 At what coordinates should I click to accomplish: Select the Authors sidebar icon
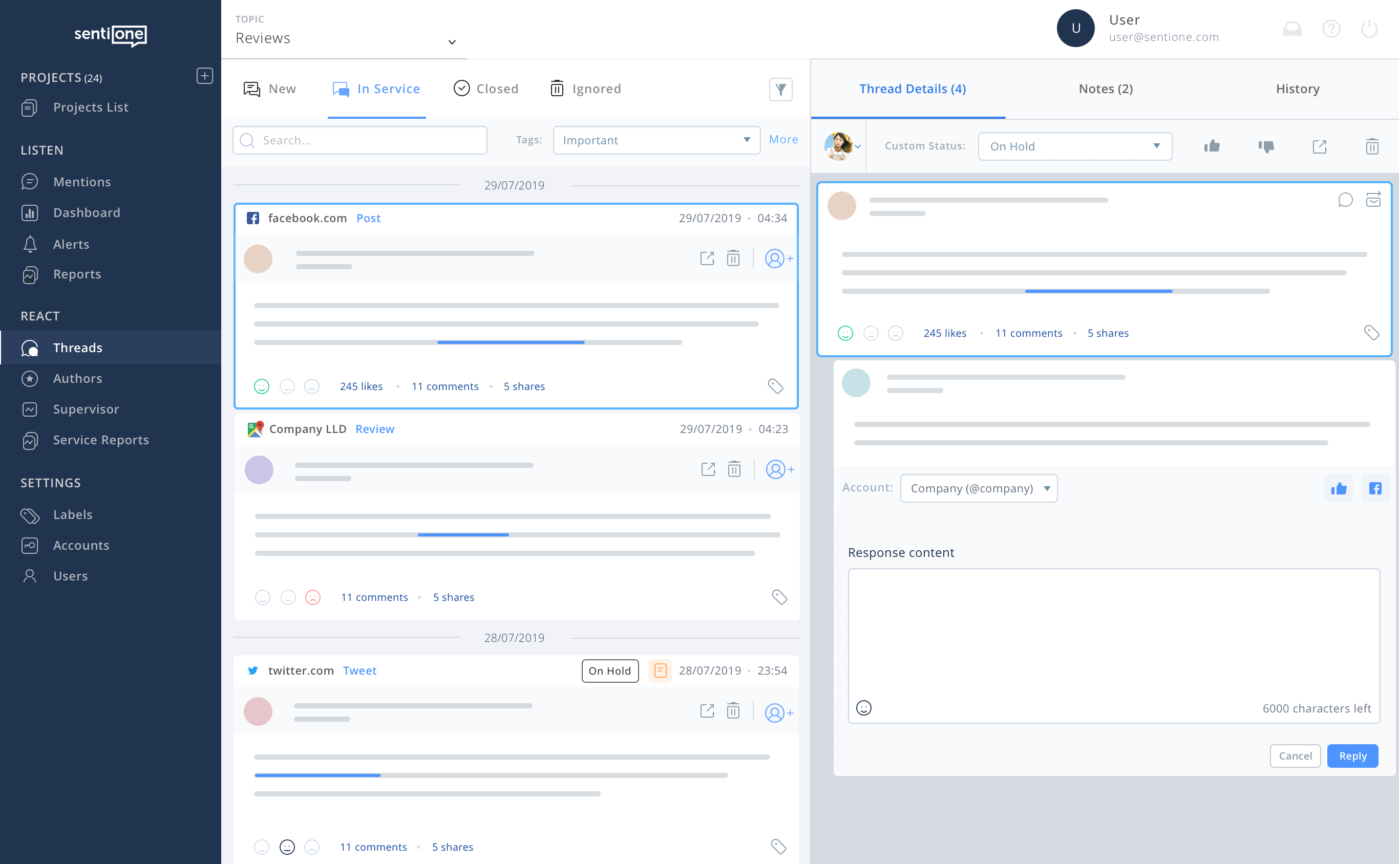coord(30,378)
